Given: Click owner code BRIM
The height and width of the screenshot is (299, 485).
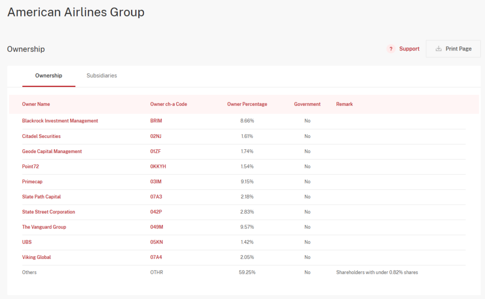Looking at the screenshot, I should tap(156, 121).
